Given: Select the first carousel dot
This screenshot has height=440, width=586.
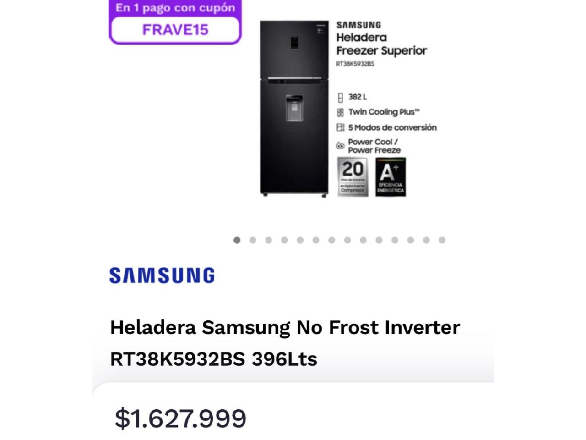Looking at the screenshot, I should pyautogui.click(x=237, y=240).
